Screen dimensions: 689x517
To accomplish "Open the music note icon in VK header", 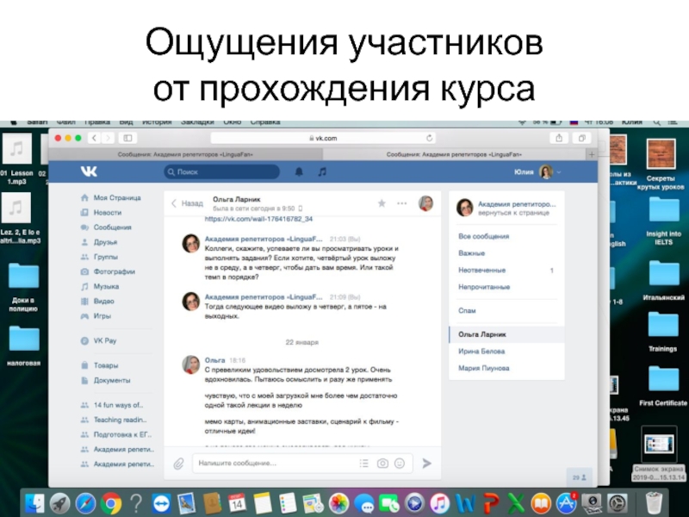I will 322,172.
